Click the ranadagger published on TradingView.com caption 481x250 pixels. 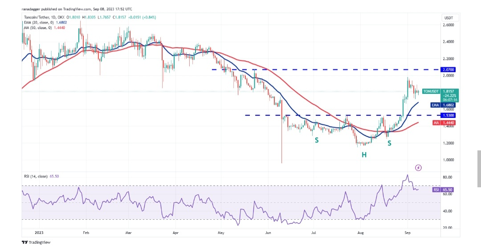(77, 9)
